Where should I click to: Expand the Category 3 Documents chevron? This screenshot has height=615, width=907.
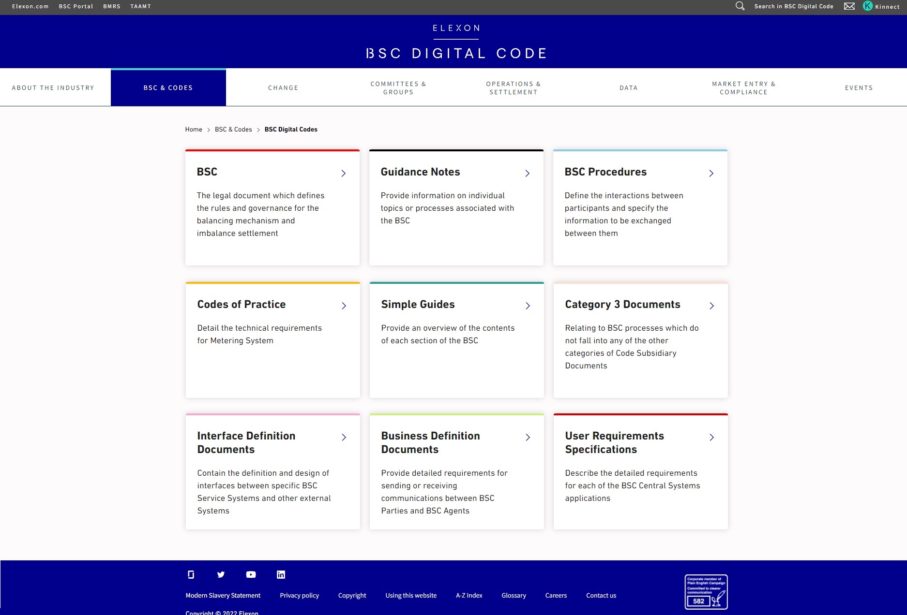(711, 306)
